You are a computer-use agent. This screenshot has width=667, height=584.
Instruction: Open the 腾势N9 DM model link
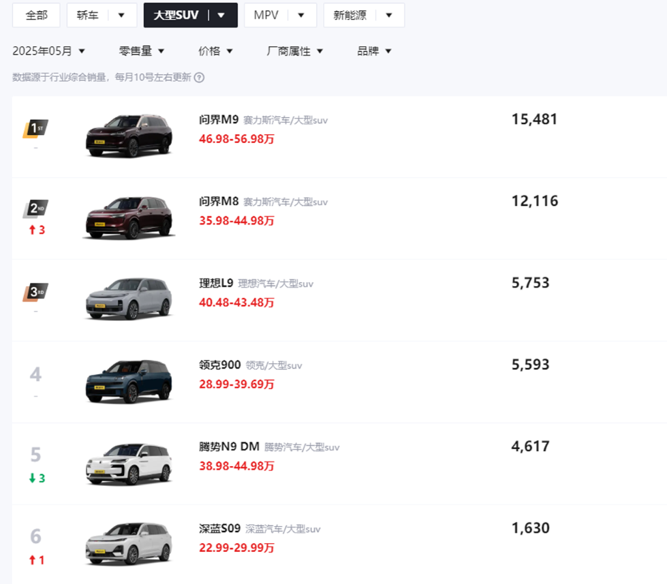230,446
